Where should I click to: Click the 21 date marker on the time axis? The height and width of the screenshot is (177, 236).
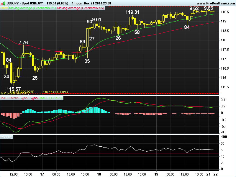click(209, 174)
